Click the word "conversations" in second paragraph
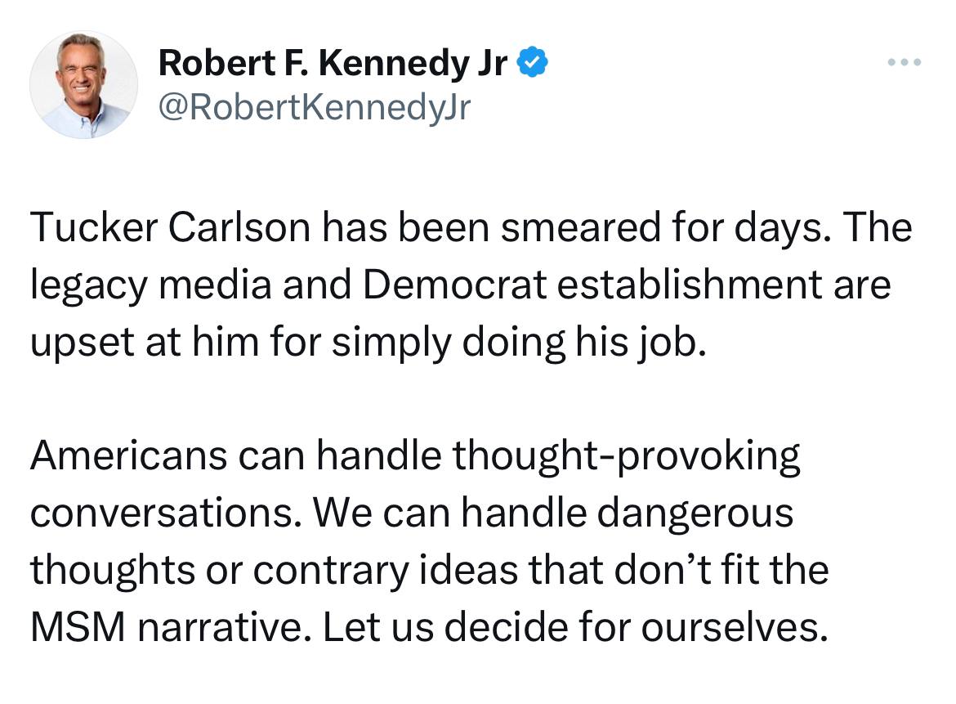Screen dimensions: 956x704 click(x=164, y=513)
